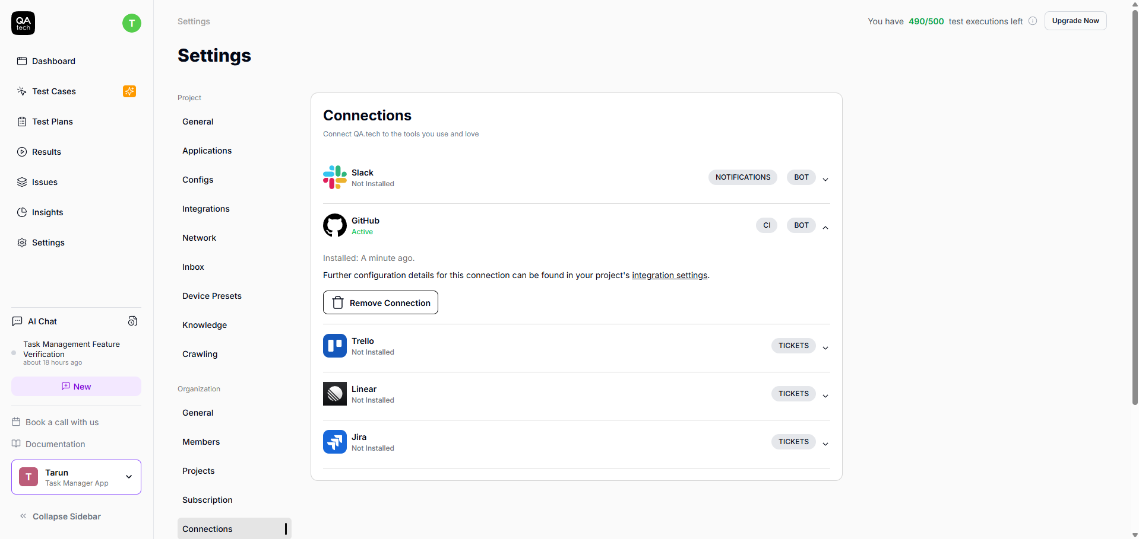Click the GitHub octocat logo
This screenshot has width=1139, height=539.
(335, 225)
